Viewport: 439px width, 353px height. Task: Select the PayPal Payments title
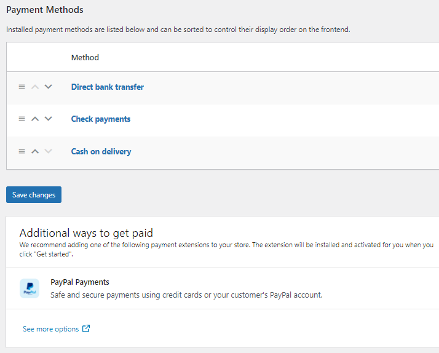(80, 282)
